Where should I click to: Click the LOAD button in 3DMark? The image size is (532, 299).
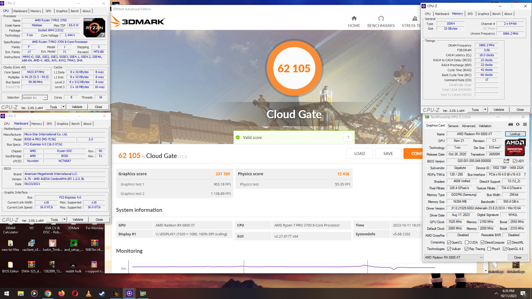tap(359, 153)
